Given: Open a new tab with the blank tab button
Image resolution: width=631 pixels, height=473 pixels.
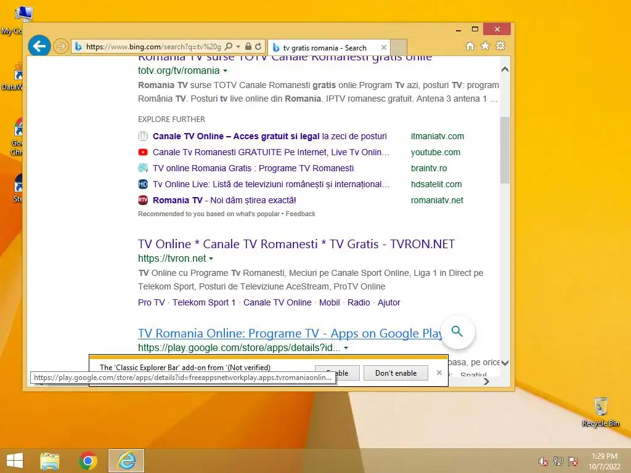Looking at the screenshot, I should click(399, 47).
